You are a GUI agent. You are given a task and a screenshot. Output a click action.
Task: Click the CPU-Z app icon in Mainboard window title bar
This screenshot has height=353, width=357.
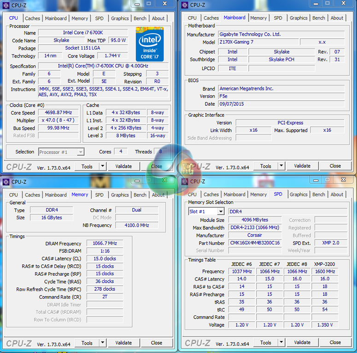pyautogui.click(x=185, y=5)
